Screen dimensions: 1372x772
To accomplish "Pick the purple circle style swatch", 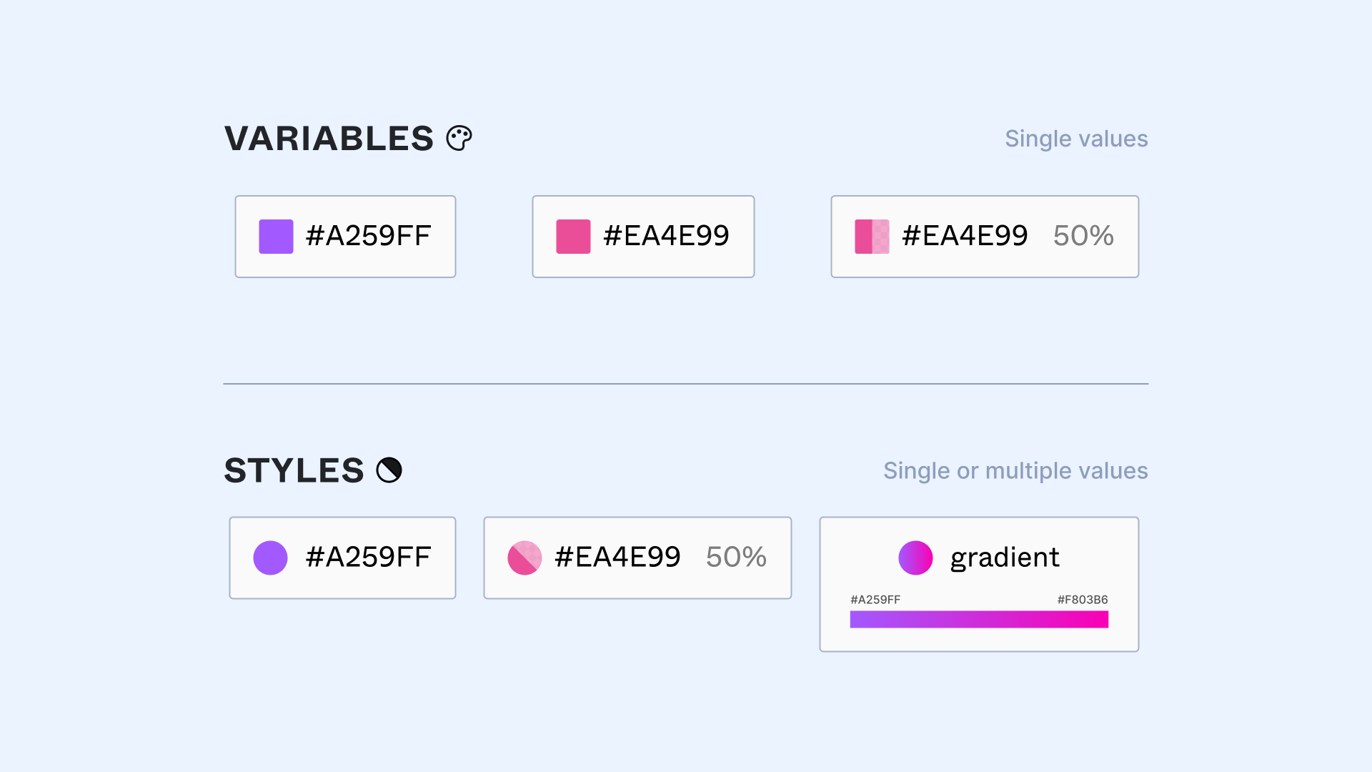I will coord(270,558).
